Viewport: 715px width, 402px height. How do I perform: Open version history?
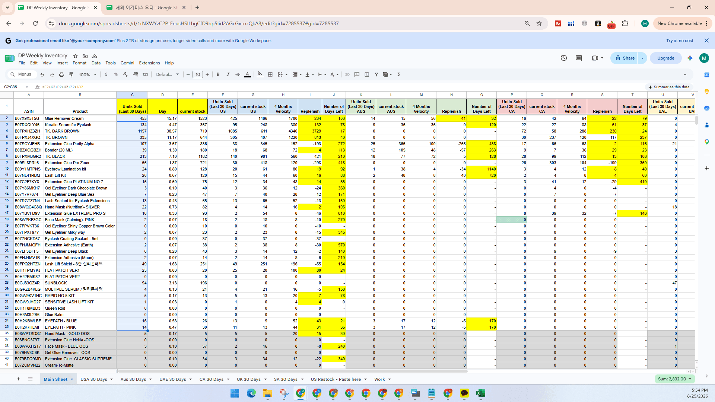pyautogui.click(x=564, y=58)
